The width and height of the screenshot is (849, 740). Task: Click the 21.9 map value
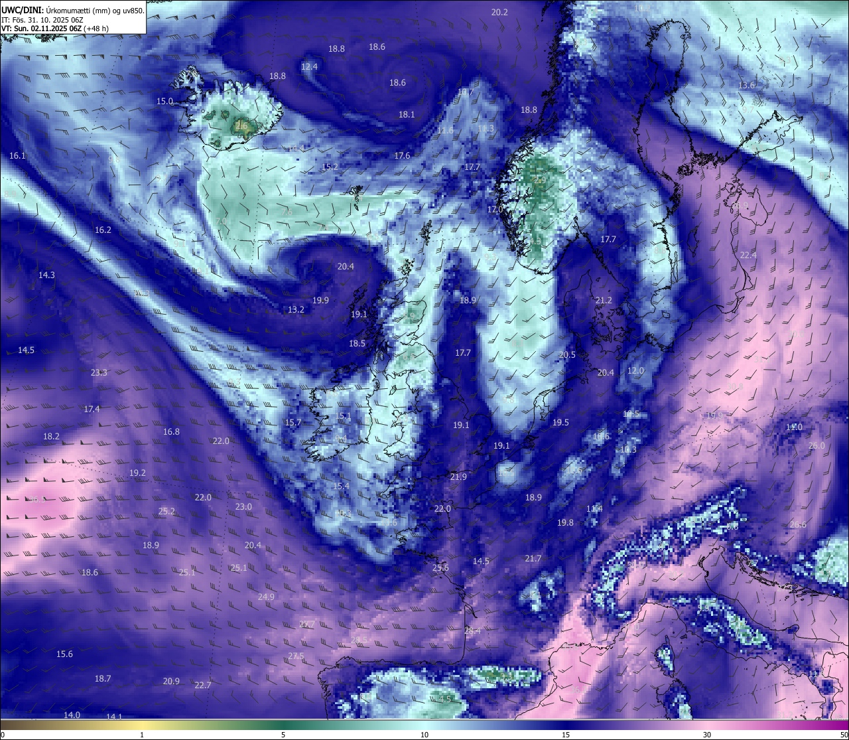pos(458,477)
